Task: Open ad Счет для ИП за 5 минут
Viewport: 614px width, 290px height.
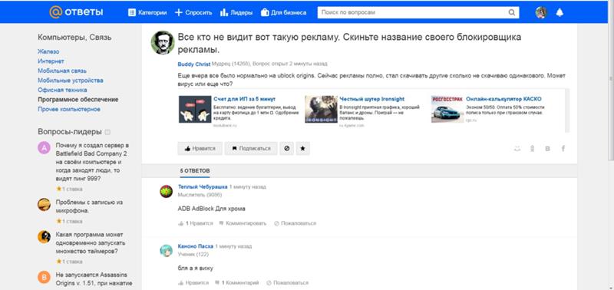Action: pyautogui.click(x=244, y=99)
